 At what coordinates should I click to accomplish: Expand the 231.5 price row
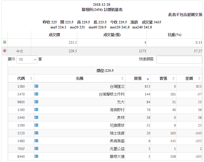[x=5, y=42]
